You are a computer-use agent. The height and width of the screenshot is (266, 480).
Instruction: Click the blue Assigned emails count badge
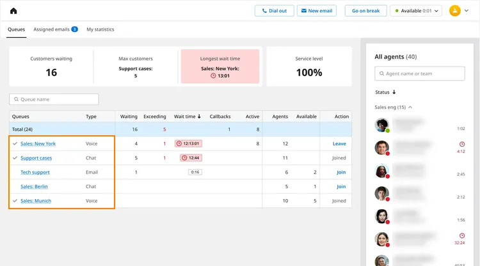(x=74, y=29)
